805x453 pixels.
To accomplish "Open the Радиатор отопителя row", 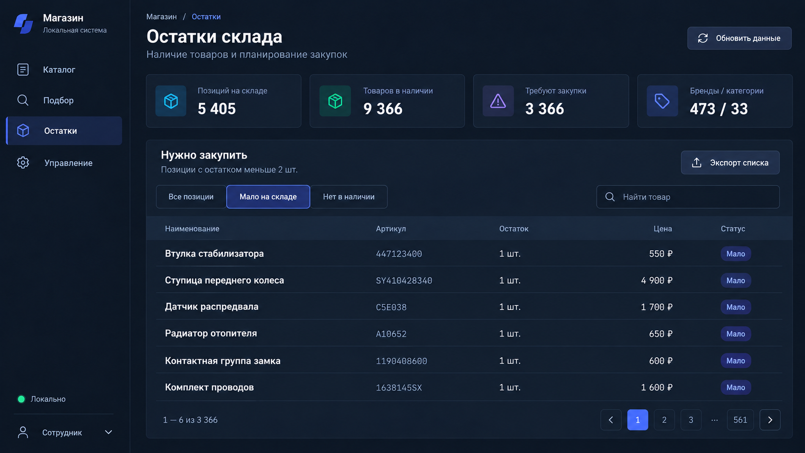I will [469, 333].
